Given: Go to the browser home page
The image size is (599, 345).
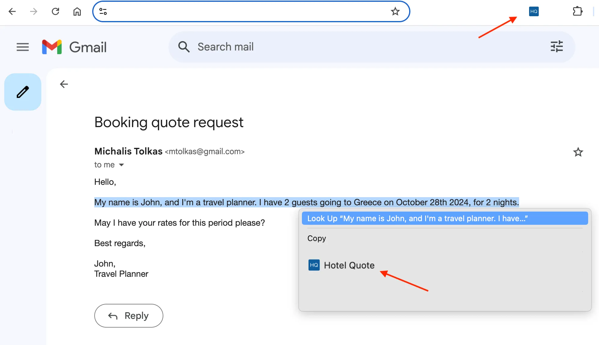Looking at the screenshot, I should [77, 11].
